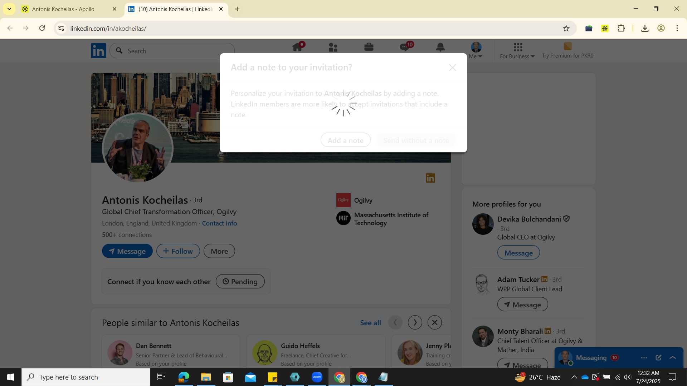Screen dimensions: 687x386
Task: Expand the For Business menu
Action: point(517,50)
